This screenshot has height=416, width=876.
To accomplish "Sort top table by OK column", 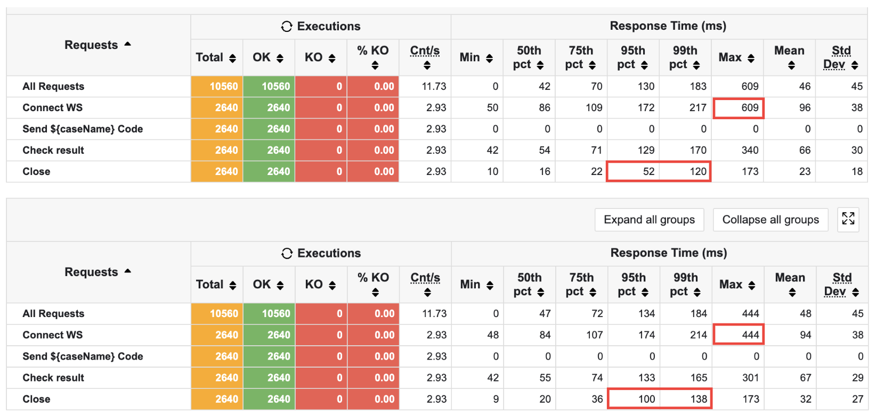I will tap(280, 59).
